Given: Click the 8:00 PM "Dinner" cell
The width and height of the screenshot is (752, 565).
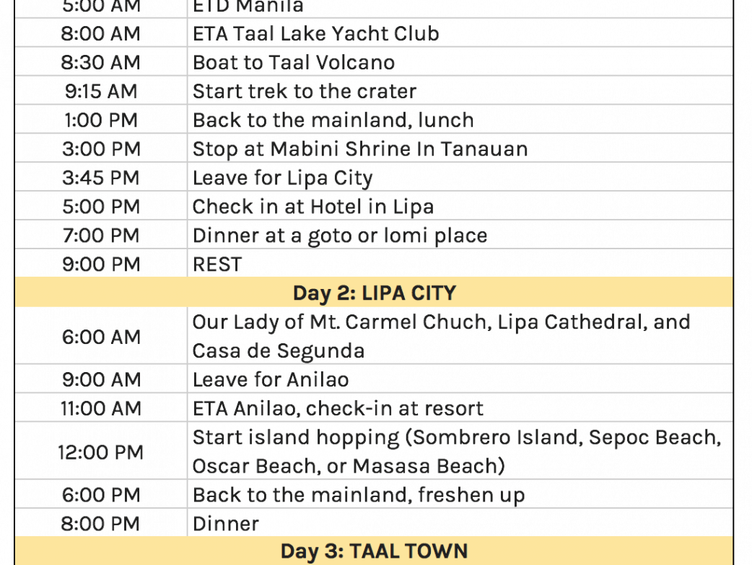Looking at the screenshot, I should tap(225, 524).
